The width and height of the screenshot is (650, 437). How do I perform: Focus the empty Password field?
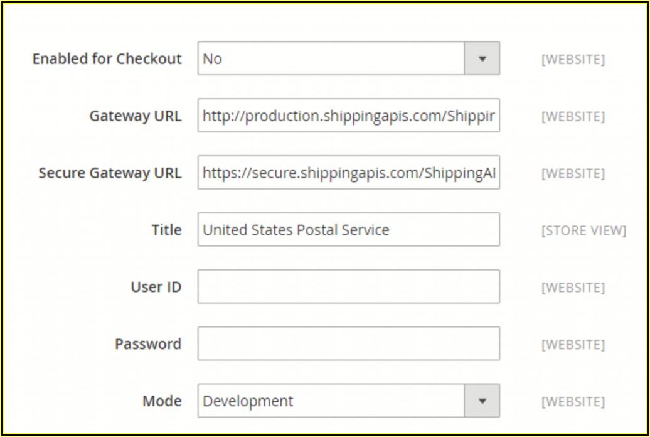point(348,344)
